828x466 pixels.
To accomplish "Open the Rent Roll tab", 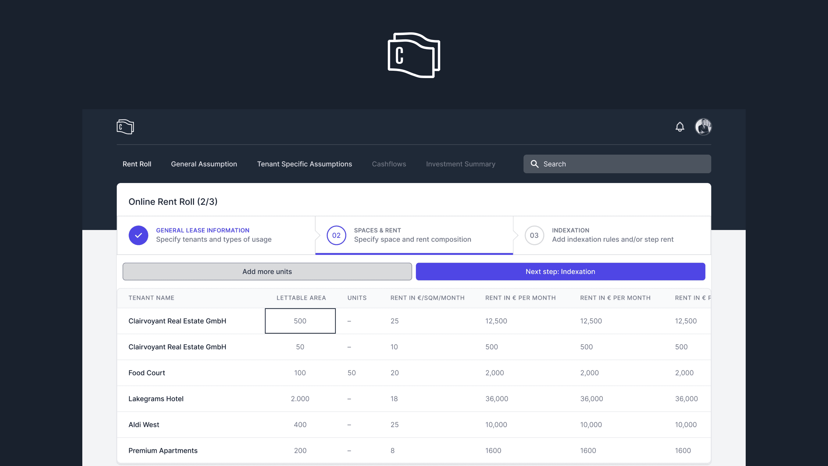I will [x=137, y=164].
